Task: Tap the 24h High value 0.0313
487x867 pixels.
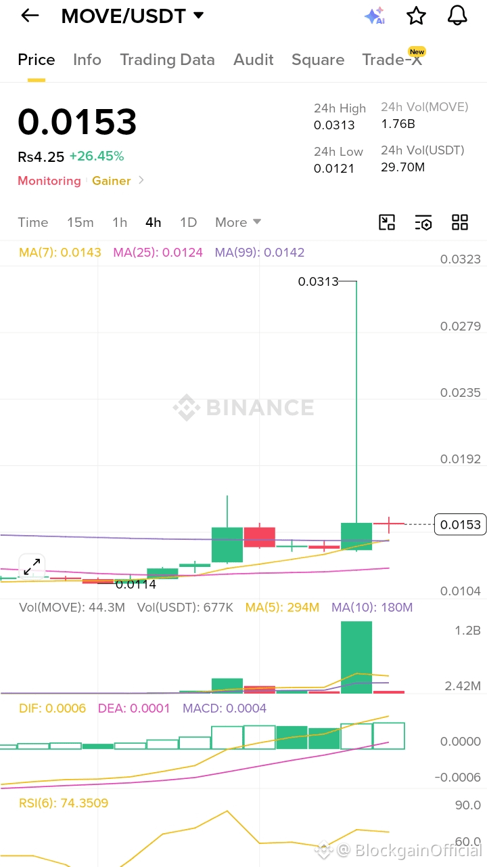Action: tap(334, 125)
